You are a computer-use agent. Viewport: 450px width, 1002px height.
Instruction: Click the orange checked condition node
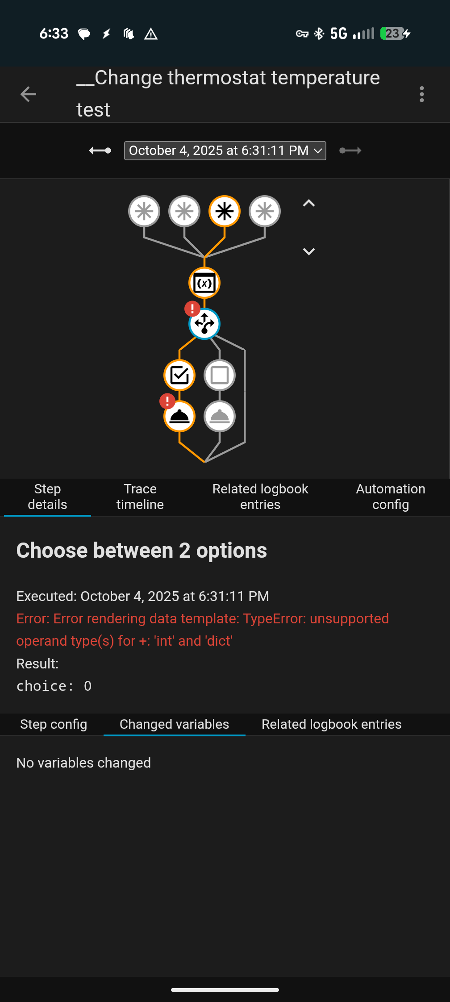coord(179,375)
